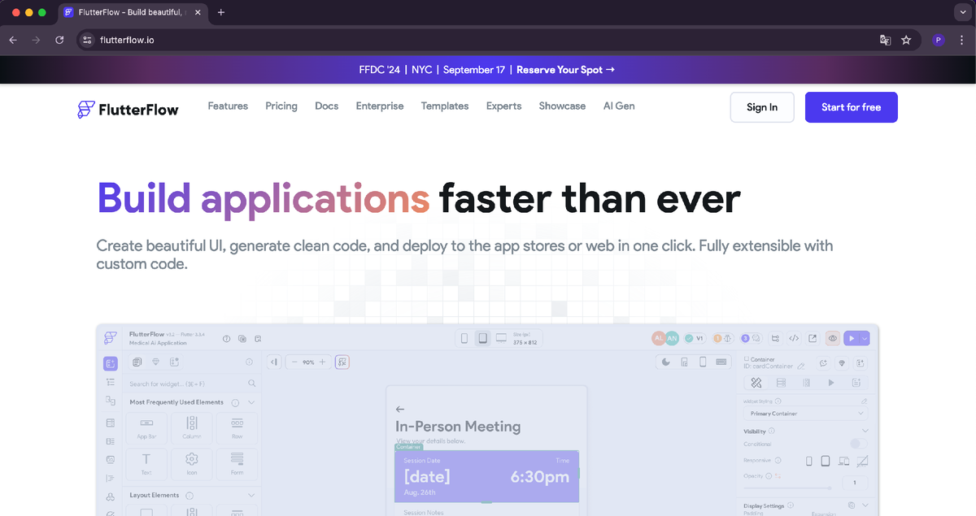Select the Row widget tile
The height and width of the screenshot is (516, 976).
click(237, 427)
